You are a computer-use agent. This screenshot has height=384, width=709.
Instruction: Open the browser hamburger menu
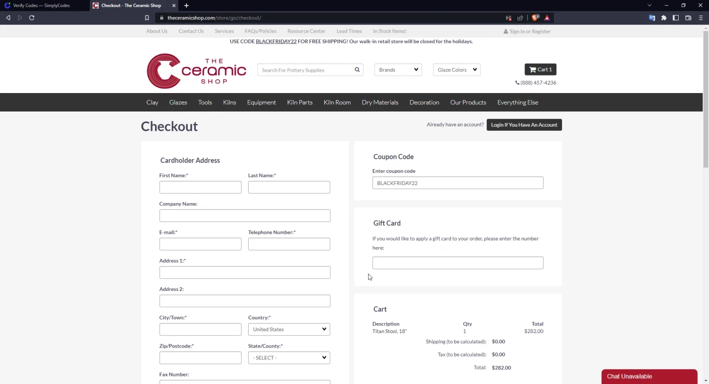pos(700,18)
